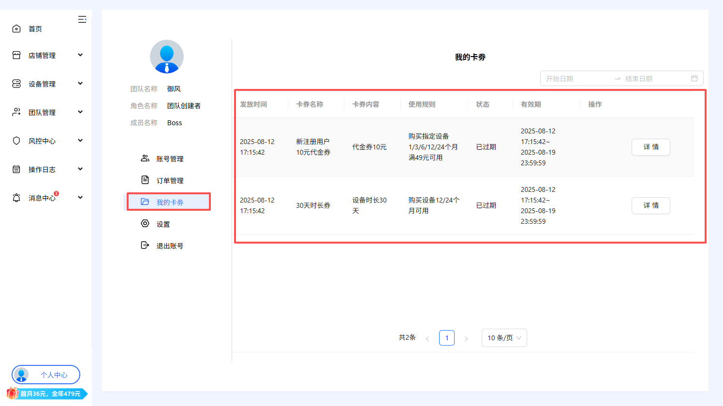Viewport: 723px width, 406px height.
Task: Select the 首页 home icon
Action: [16, 28]
